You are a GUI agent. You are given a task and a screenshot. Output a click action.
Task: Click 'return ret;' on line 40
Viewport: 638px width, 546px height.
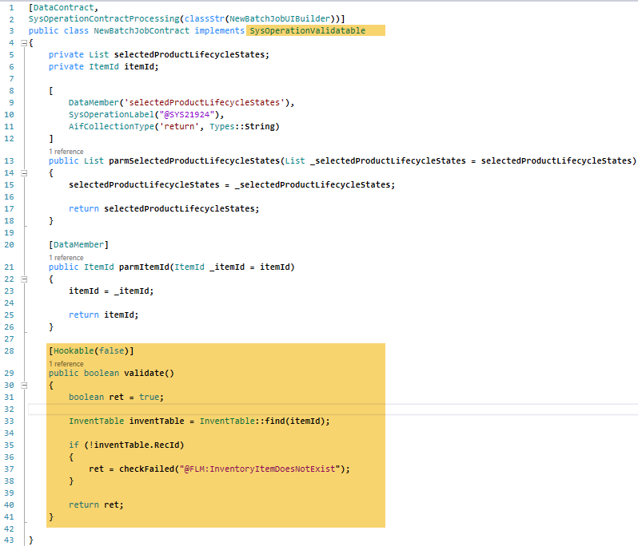point(96,505)
